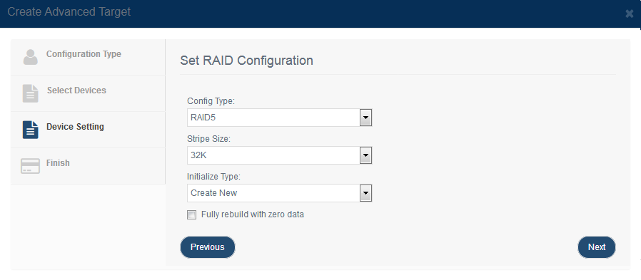Select the RAID5 config type field
Screen dimensions: 641x280
tap(280, 118)
